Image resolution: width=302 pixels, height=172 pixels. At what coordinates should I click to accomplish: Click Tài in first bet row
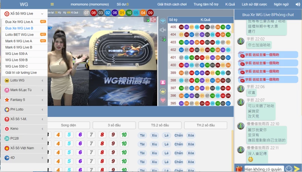[x=142, y=135]
